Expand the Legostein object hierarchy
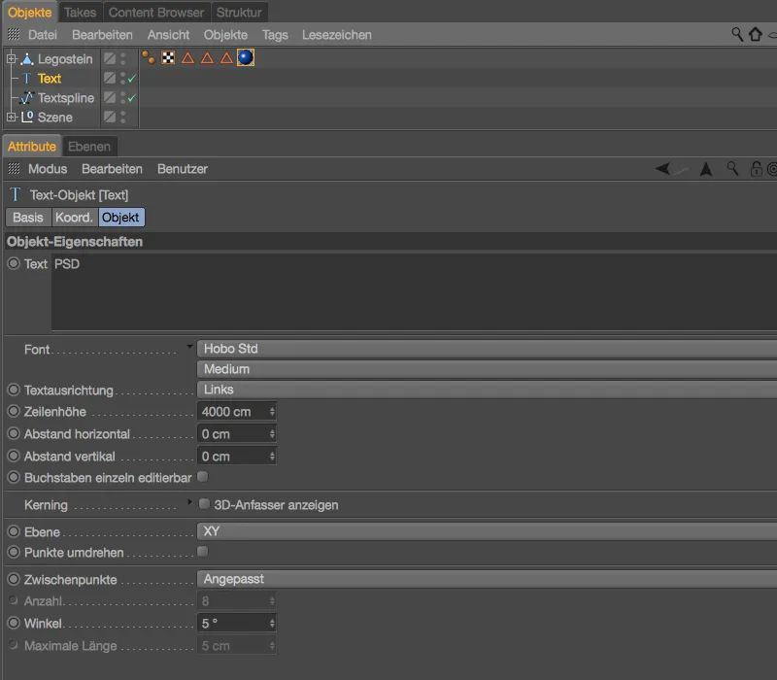This screenshot has height=680, width=777. click(9, 58)
